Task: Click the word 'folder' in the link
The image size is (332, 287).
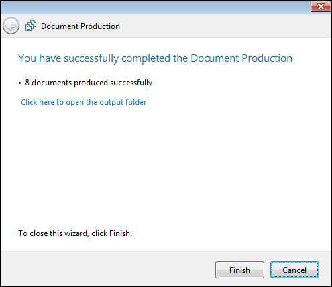Action: pyautogui.click(x=135, y=102)
